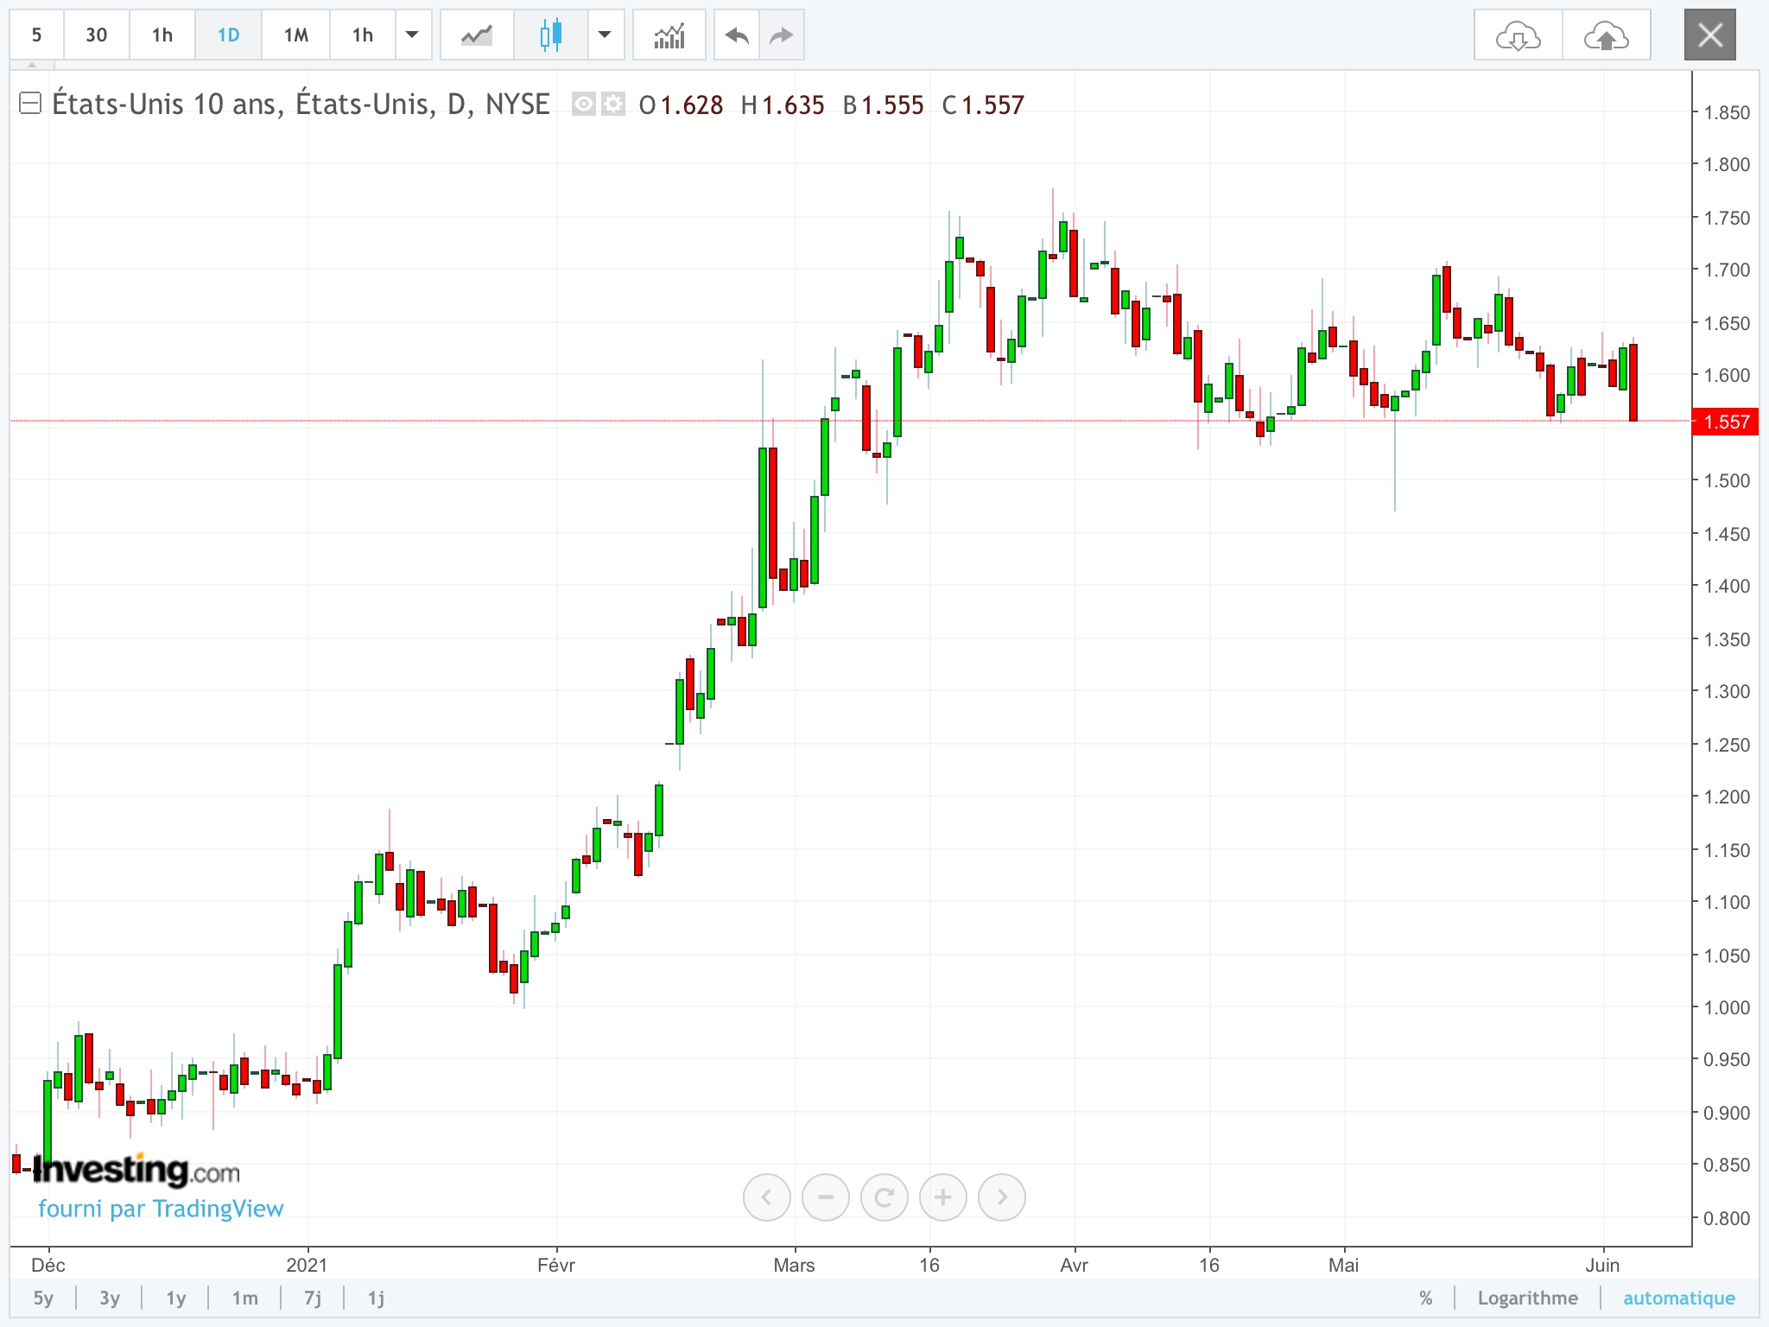Enable the Logarithme scale
Screen dimensions: 1769x1327
[1527, 1298]
